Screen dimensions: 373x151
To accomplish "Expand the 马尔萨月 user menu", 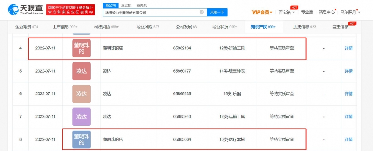I will point(350,12).
